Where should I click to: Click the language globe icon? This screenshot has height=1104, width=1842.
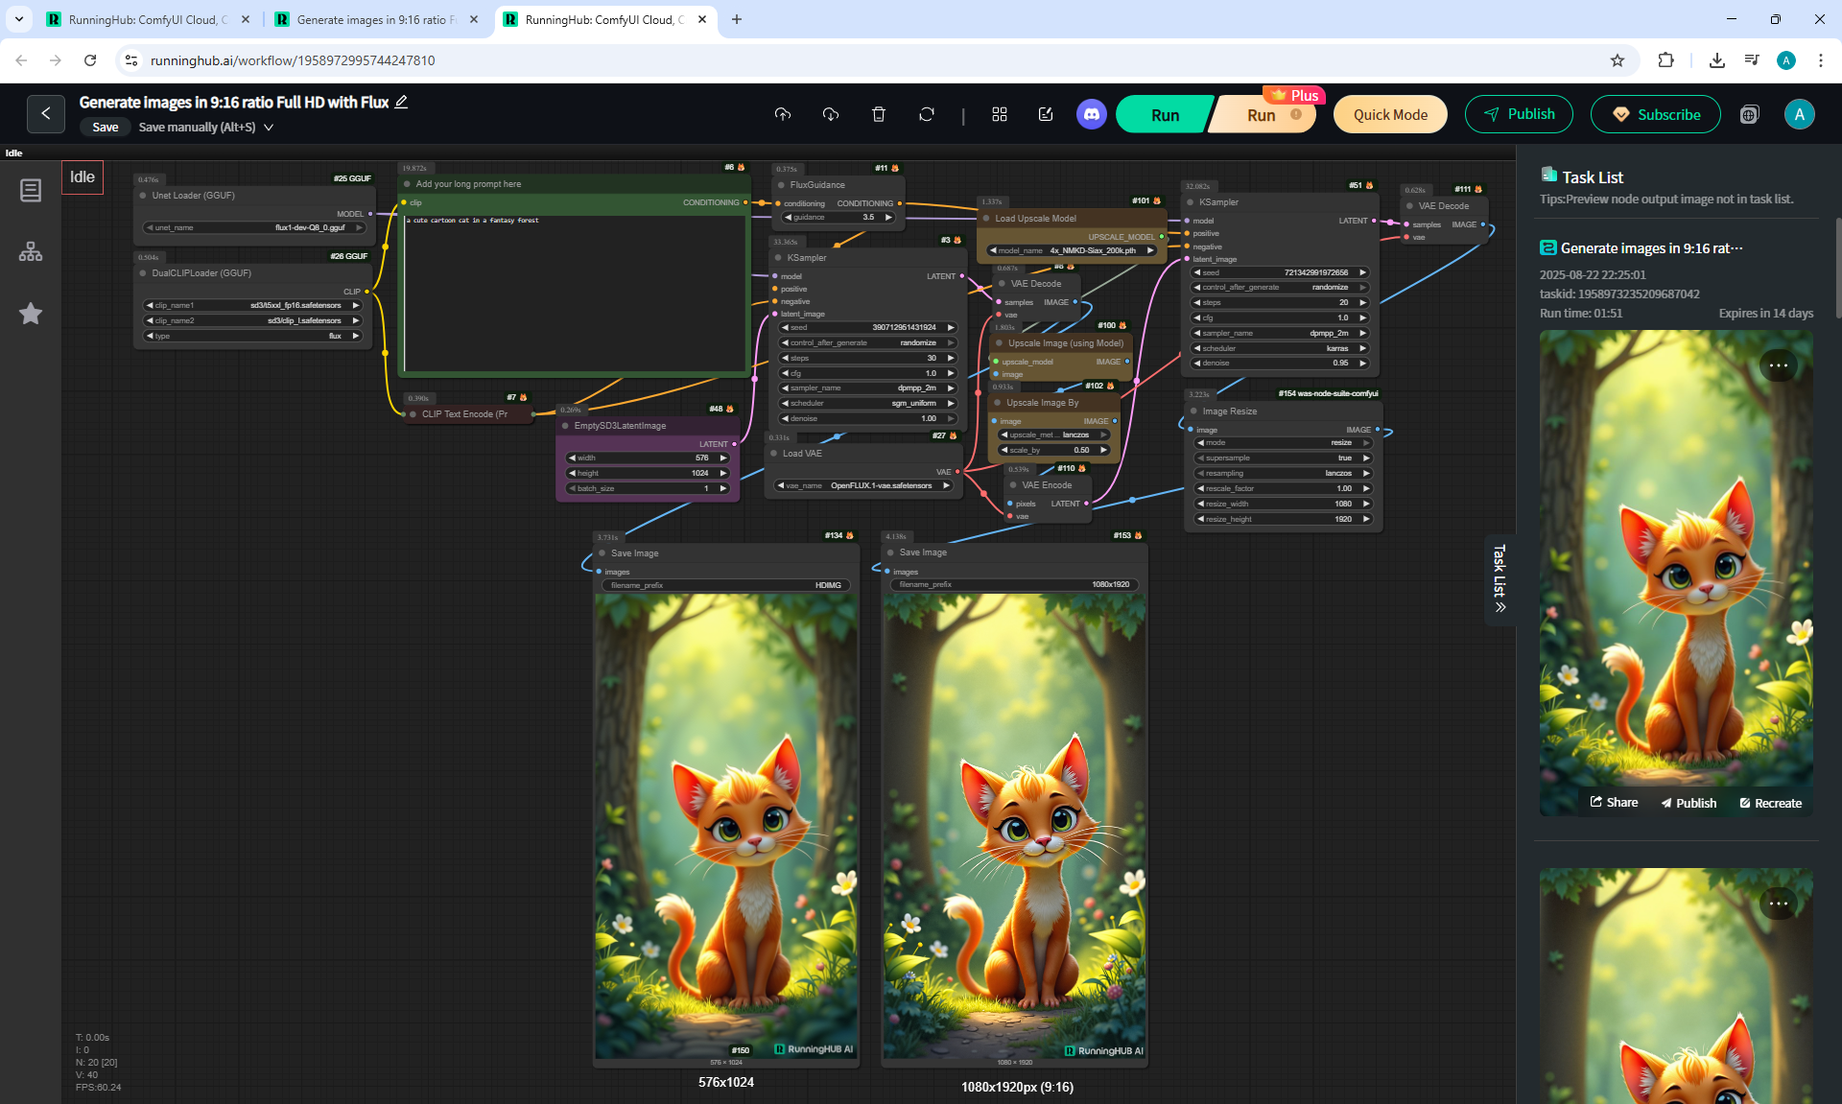(1749, 114)
